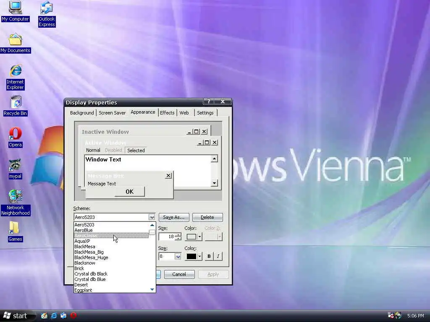
Task: Click the Normal menu item in preview
Action: click(93, 150)
